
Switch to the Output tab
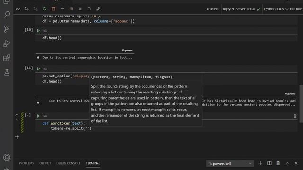click(45, 163)
